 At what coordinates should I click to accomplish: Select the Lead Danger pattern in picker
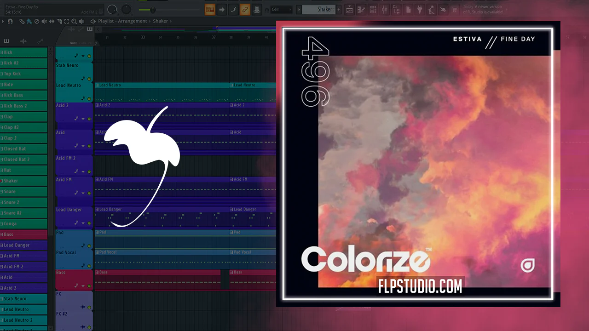[23, 245]
